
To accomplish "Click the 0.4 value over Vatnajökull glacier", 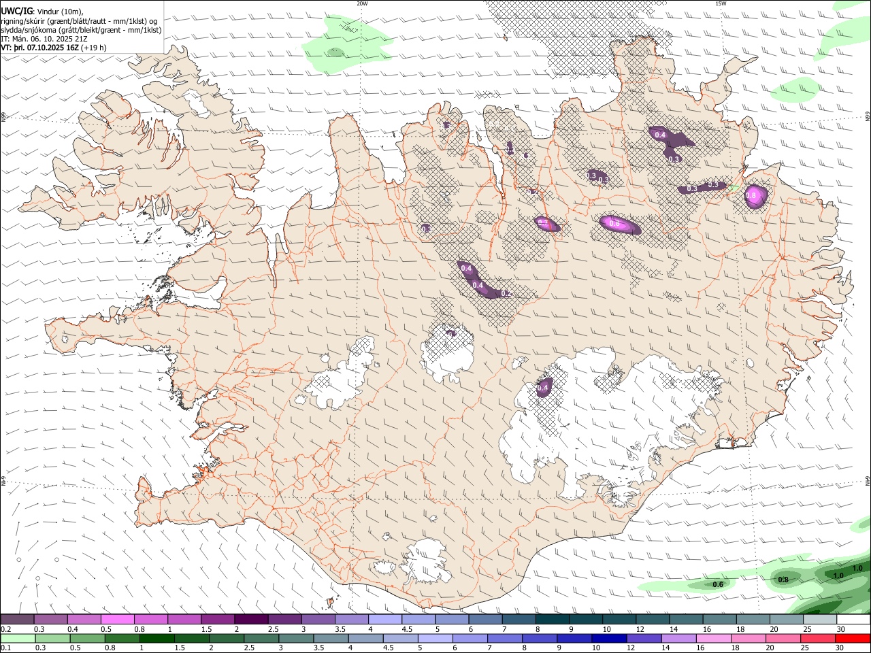I will tap(542, 388).
